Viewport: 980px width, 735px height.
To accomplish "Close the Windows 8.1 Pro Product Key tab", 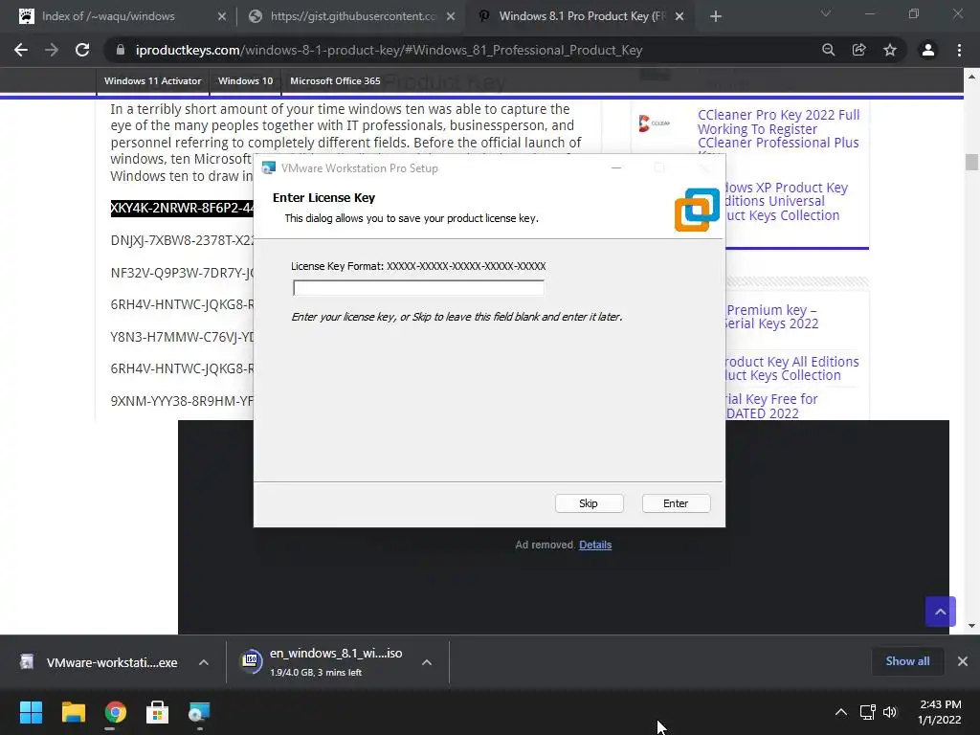I will pos(679,16).
